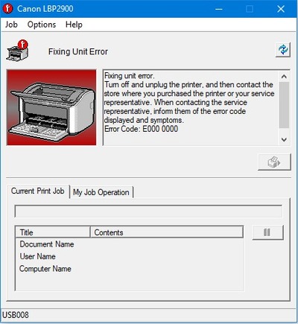Click the message scroll down arrow
The width and height of the screenshot is (298, 324).
coord(284,139)
